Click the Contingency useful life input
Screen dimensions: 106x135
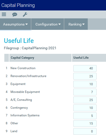coord(85,108)
